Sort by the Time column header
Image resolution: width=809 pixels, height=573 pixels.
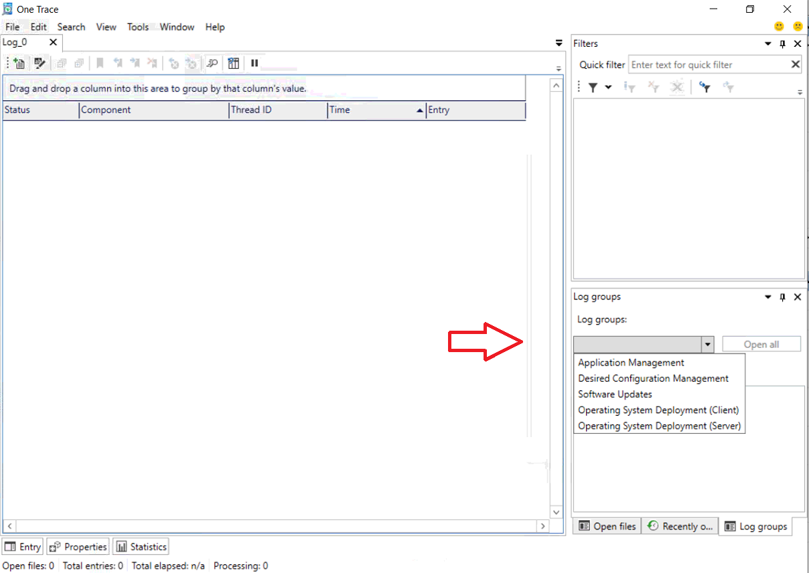pyautogui.click(x=377, y=110)
